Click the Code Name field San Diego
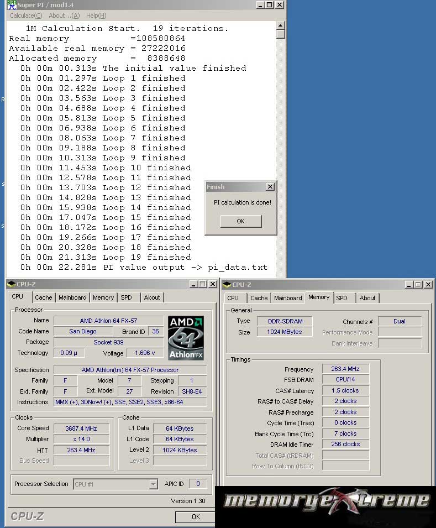436x528 pixels. coord(83,331)
